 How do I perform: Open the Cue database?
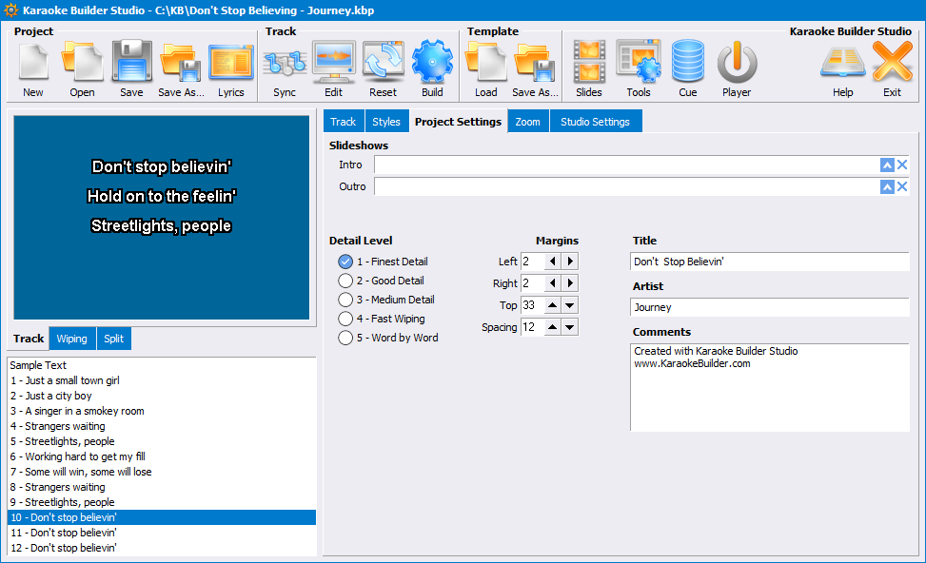pos(688,68)
